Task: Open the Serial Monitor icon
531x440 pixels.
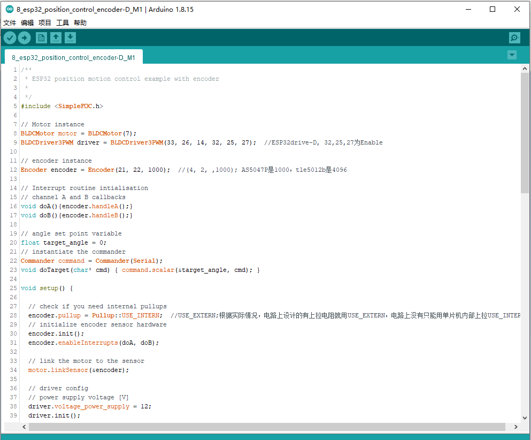Action: click(514, 37)
